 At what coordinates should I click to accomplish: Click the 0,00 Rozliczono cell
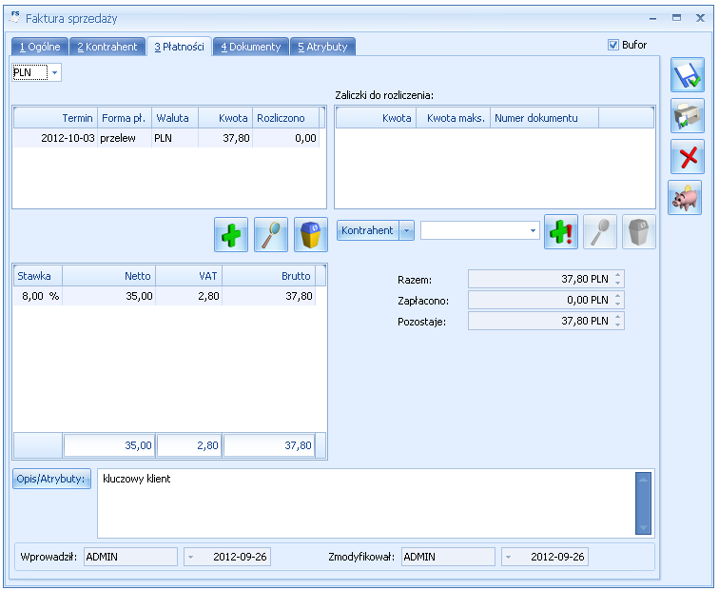pos(285,138)
